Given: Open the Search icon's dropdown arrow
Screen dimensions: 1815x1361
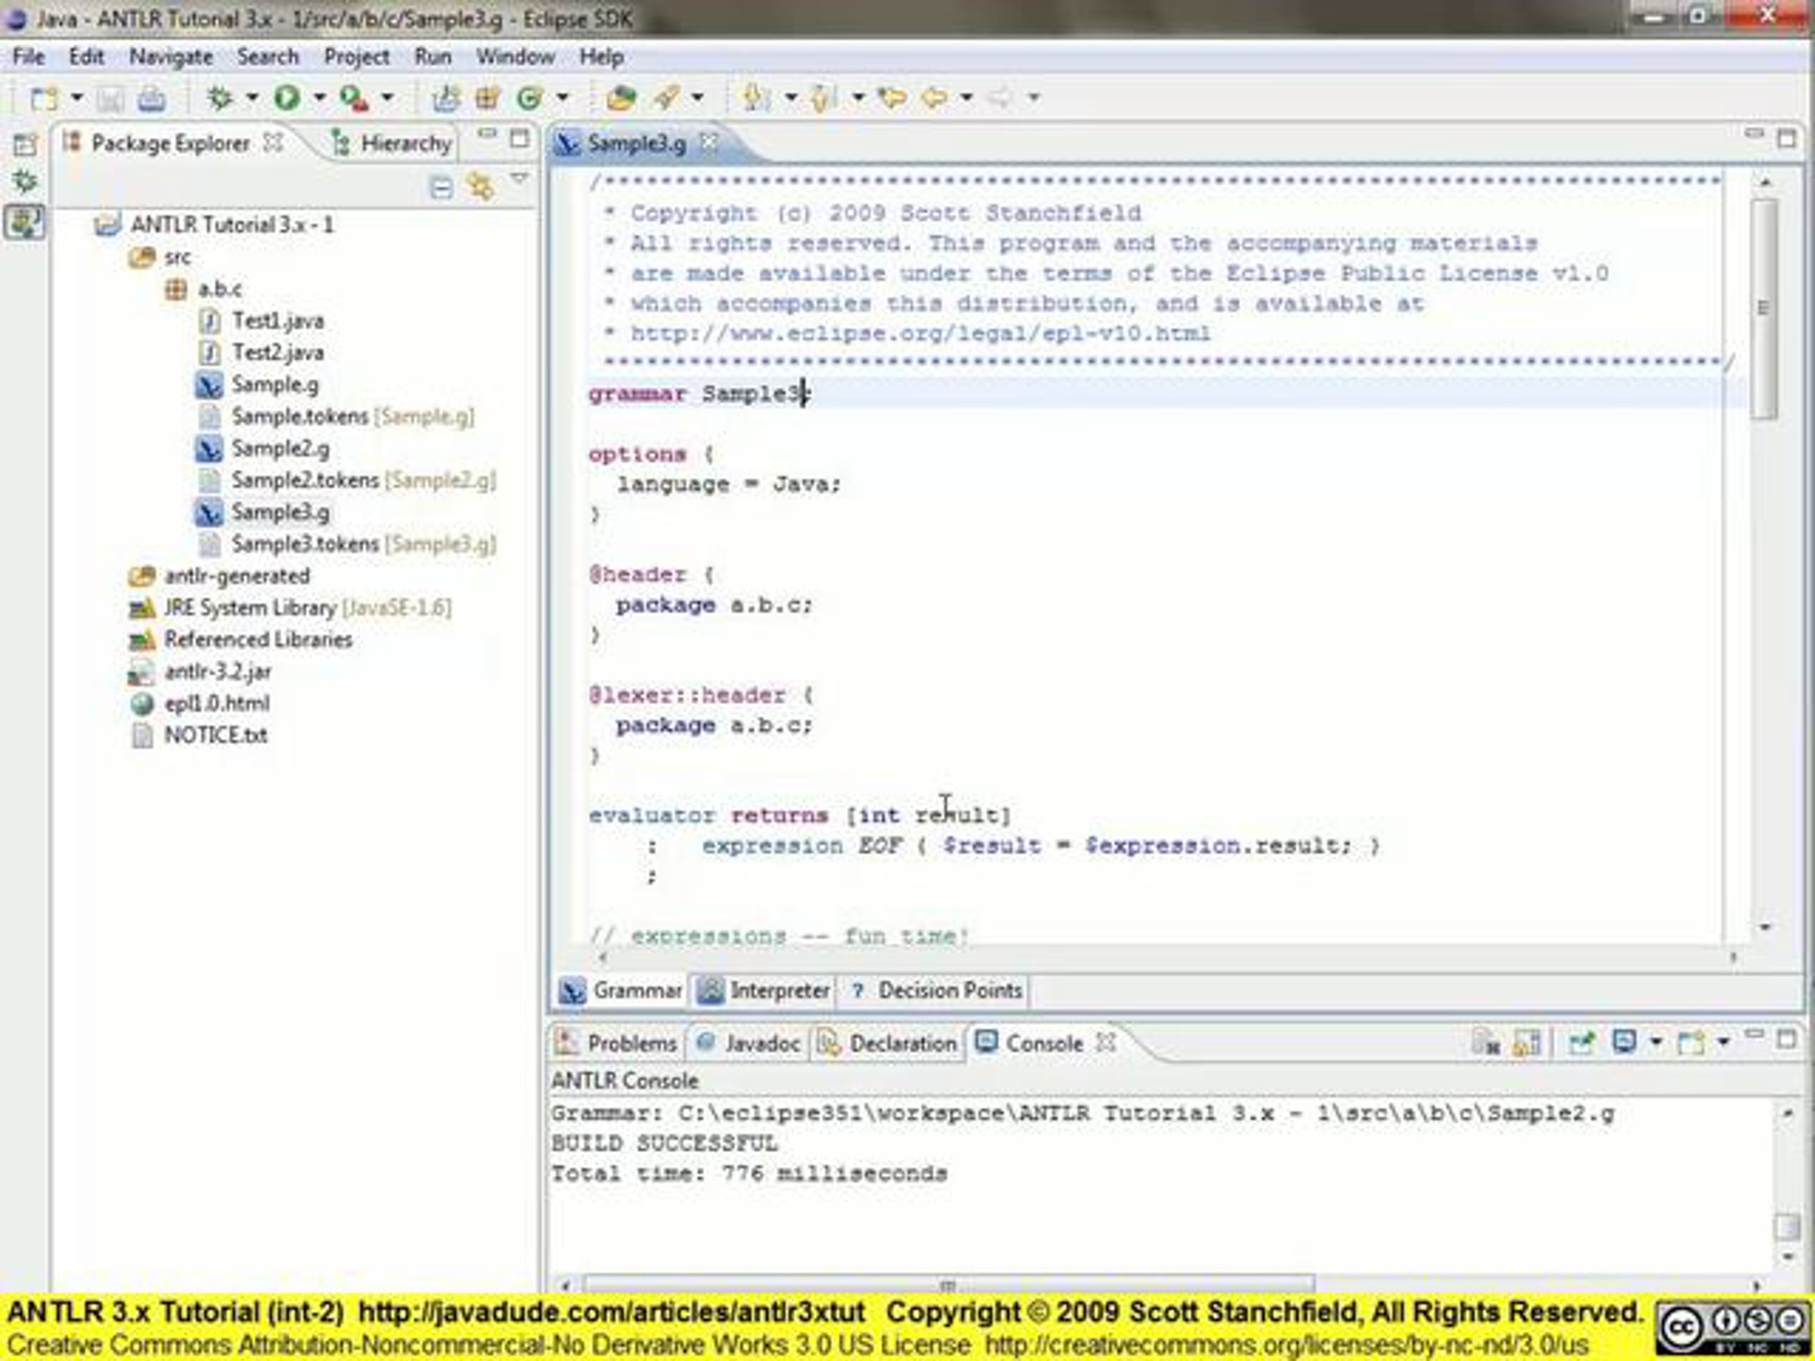Looking at the screenshot, I should point(697,98).
